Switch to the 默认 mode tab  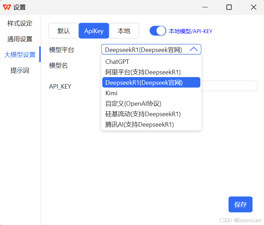pyautogui.click(x=64, y=31)
